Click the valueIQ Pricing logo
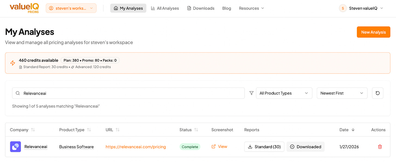Image resolution: width=396 pixels, height=162 pixels. [x=24, y=8]
